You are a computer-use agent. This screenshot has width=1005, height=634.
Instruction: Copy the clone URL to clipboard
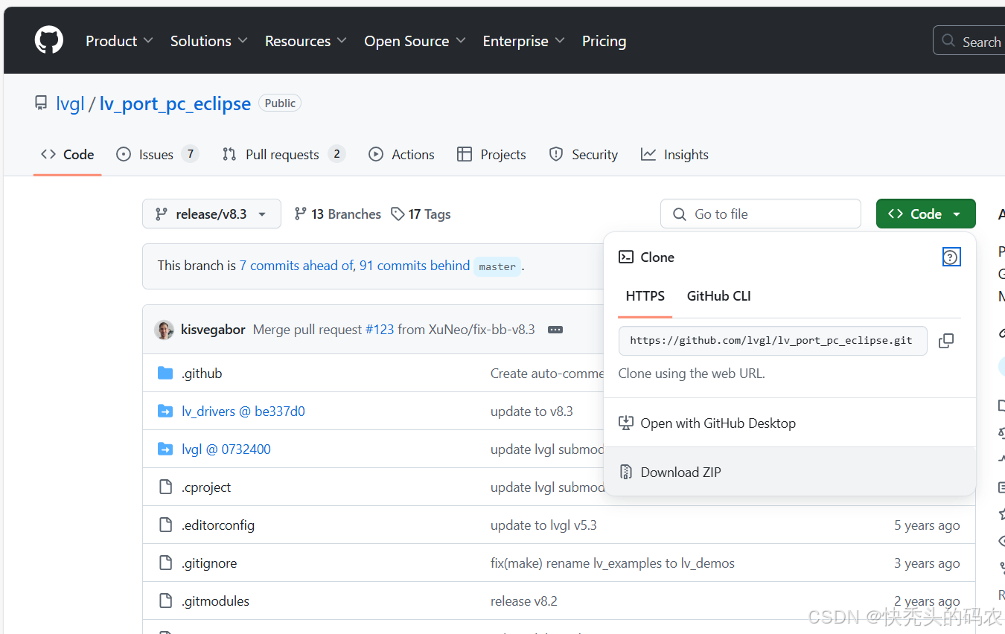[x=946, y=341]
